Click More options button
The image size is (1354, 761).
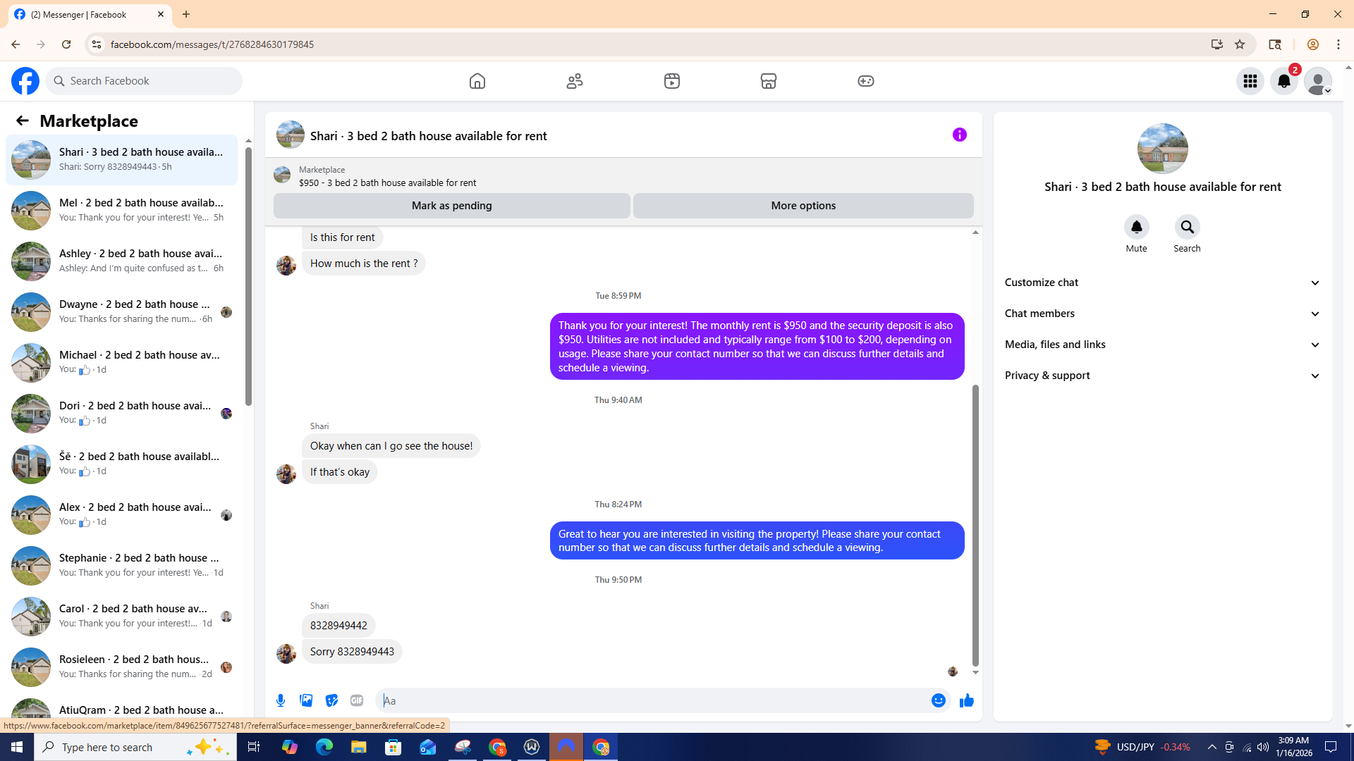(x=803, y=206)
